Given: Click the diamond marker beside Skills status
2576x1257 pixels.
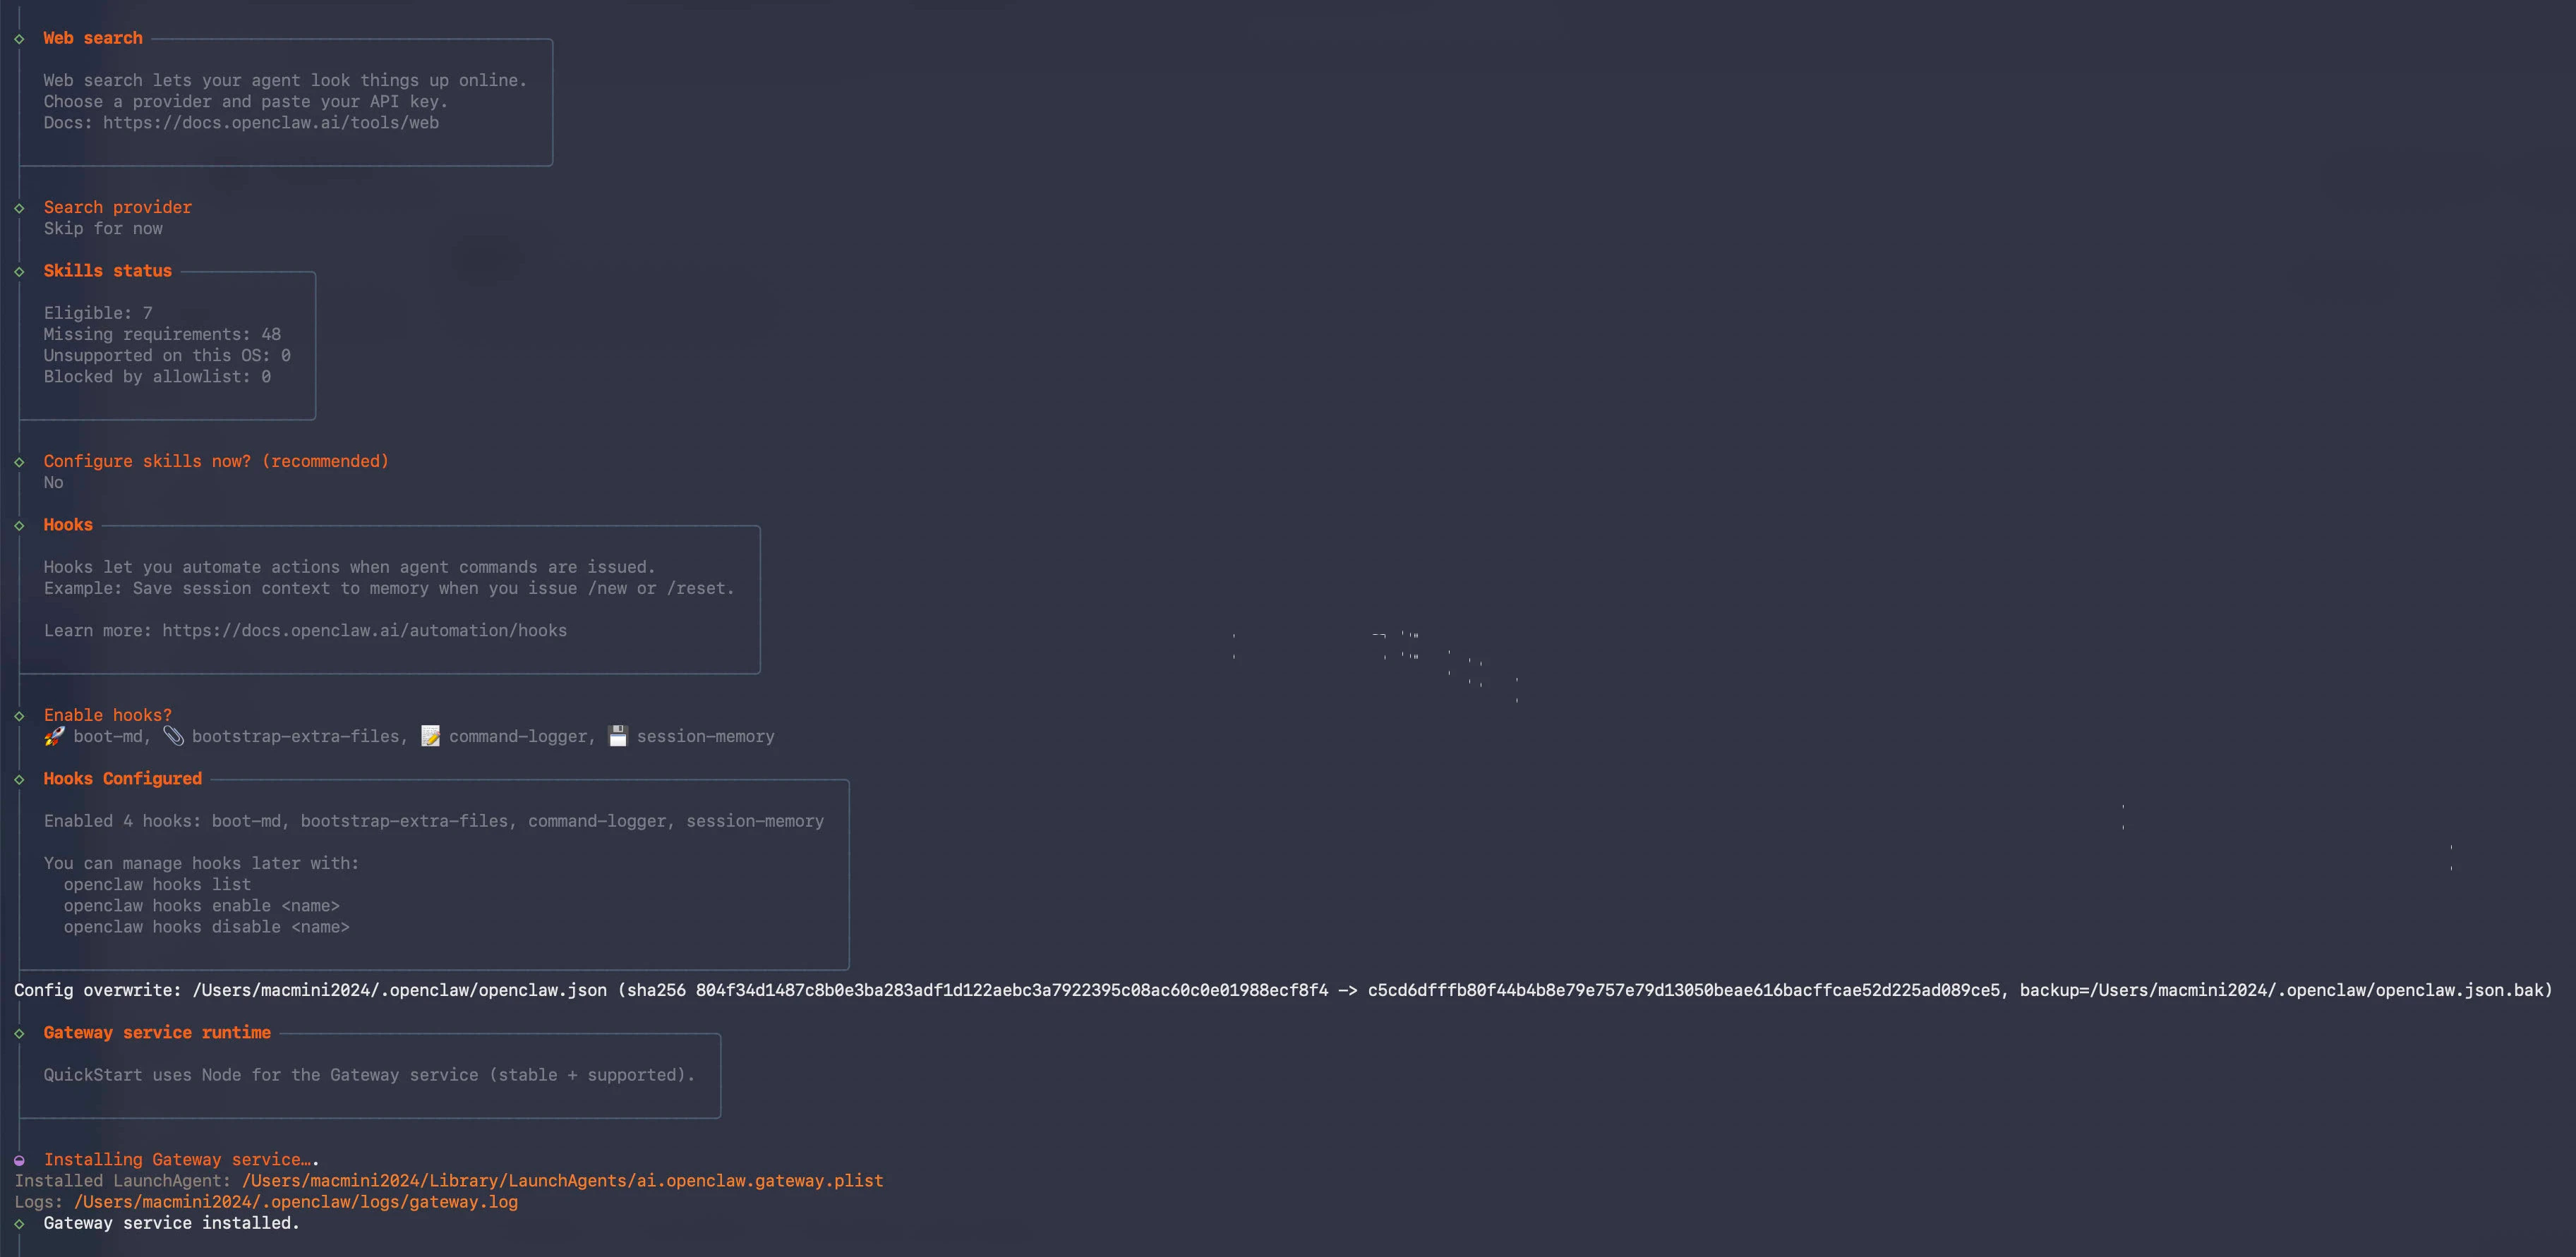Looking at the screenshot, I should pos(19,272).
